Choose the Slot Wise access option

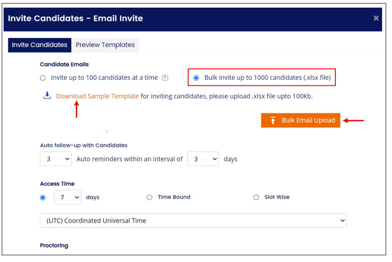(x=256, y=198)
